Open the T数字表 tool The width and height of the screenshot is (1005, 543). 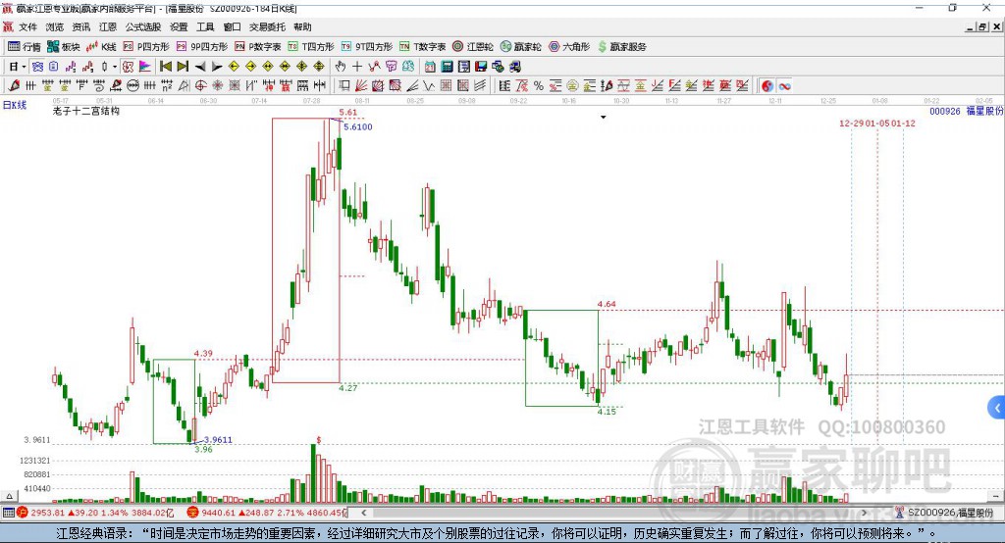[x=422, y=47]
